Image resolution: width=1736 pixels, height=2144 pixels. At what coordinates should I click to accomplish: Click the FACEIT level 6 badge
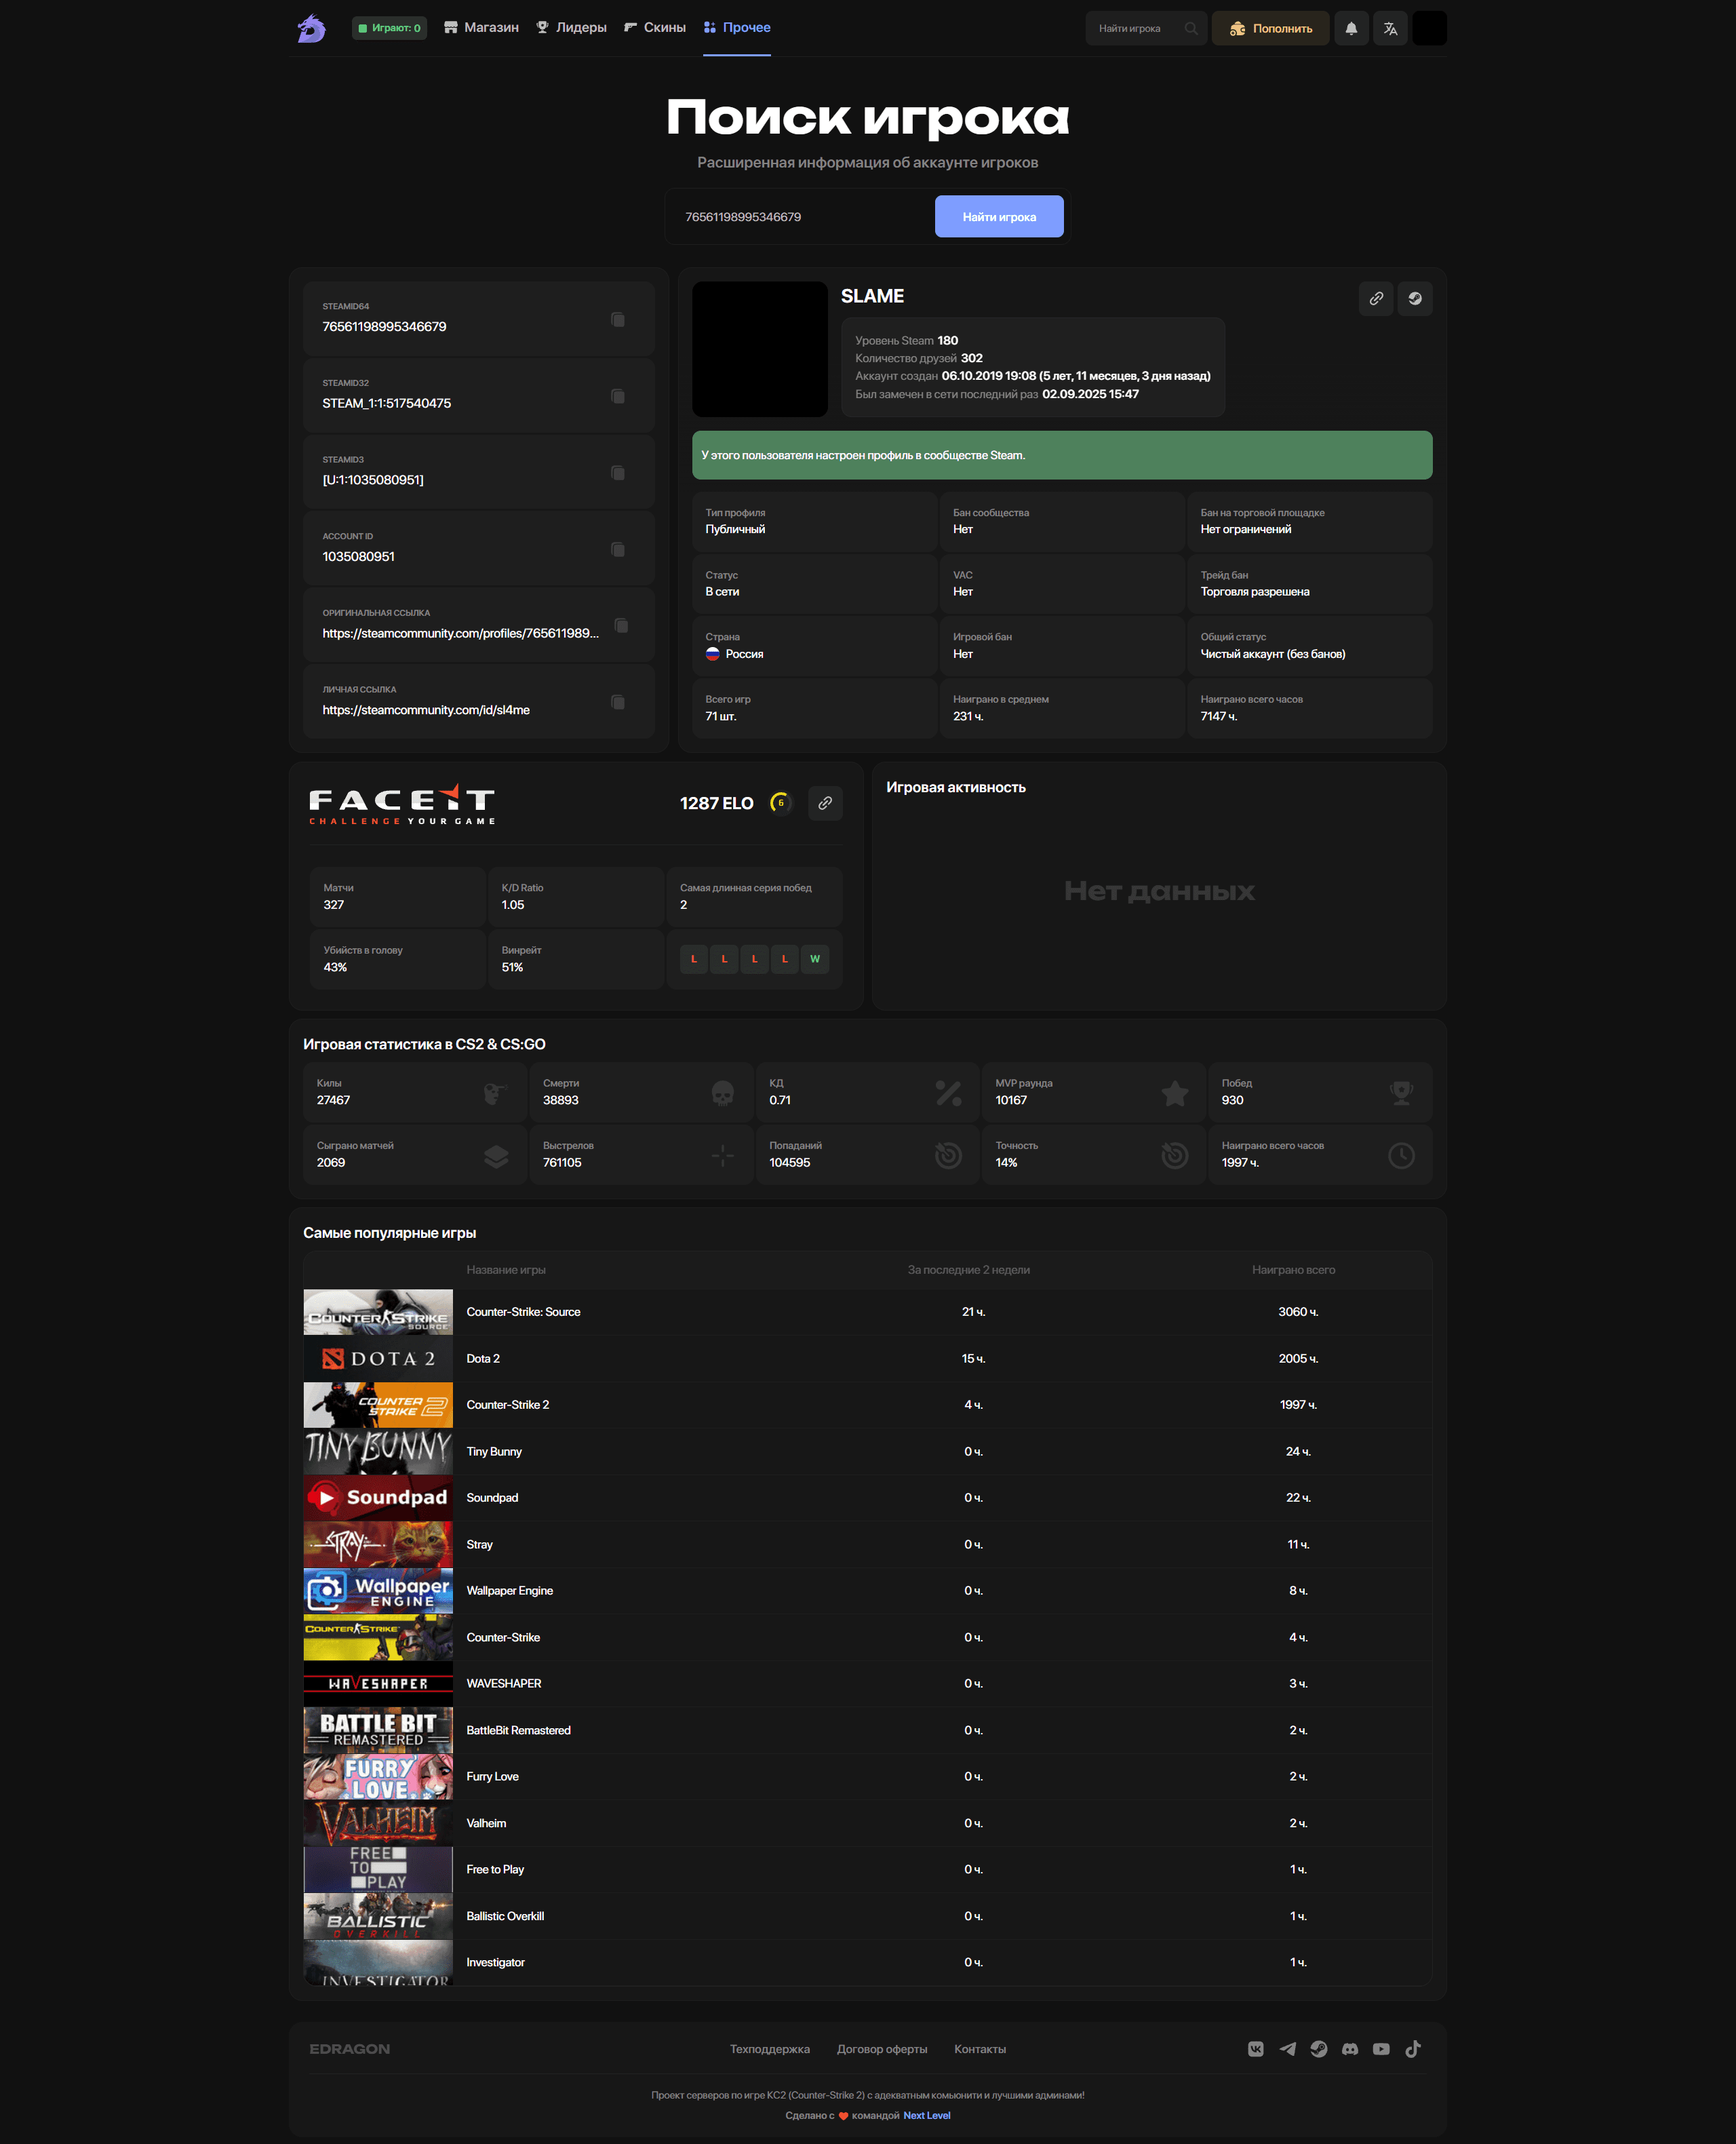[x=781, y=803]
